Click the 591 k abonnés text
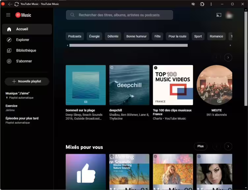Screen dimensions: 248x190 (217, 115)
